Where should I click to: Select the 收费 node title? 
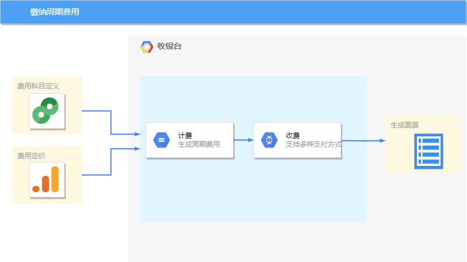[293, 136]
